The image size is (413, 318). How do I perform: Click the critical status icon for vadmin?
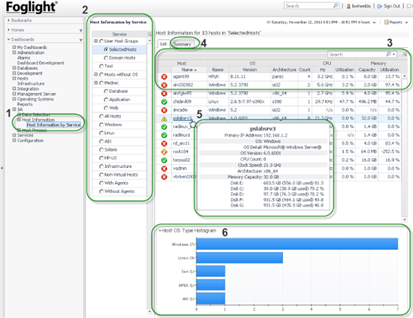tap(164, 169)
